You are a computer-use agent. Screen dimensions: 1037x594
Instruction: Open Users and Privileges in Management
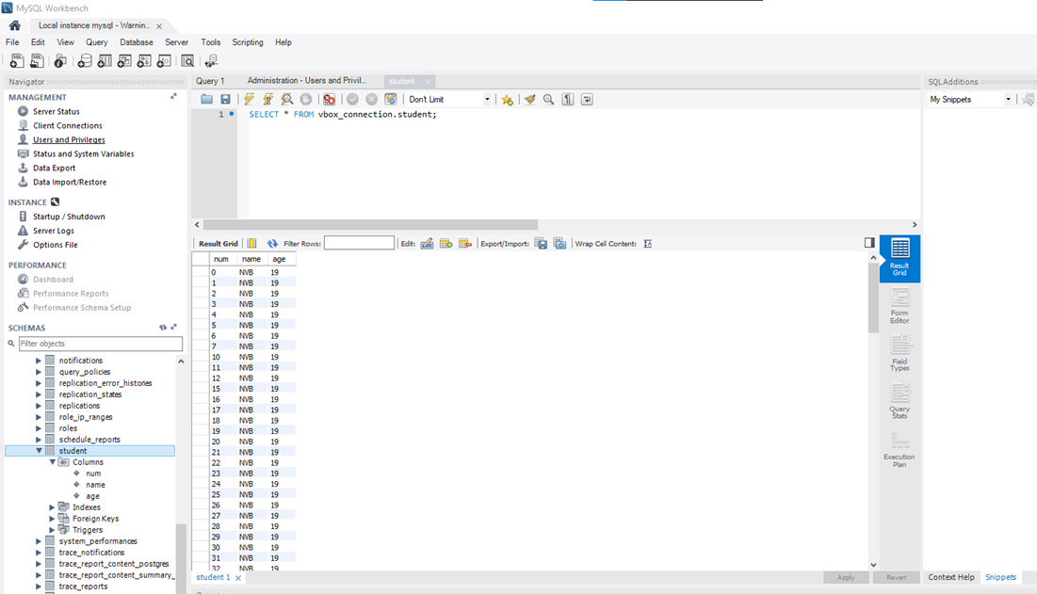click(69, 139)
